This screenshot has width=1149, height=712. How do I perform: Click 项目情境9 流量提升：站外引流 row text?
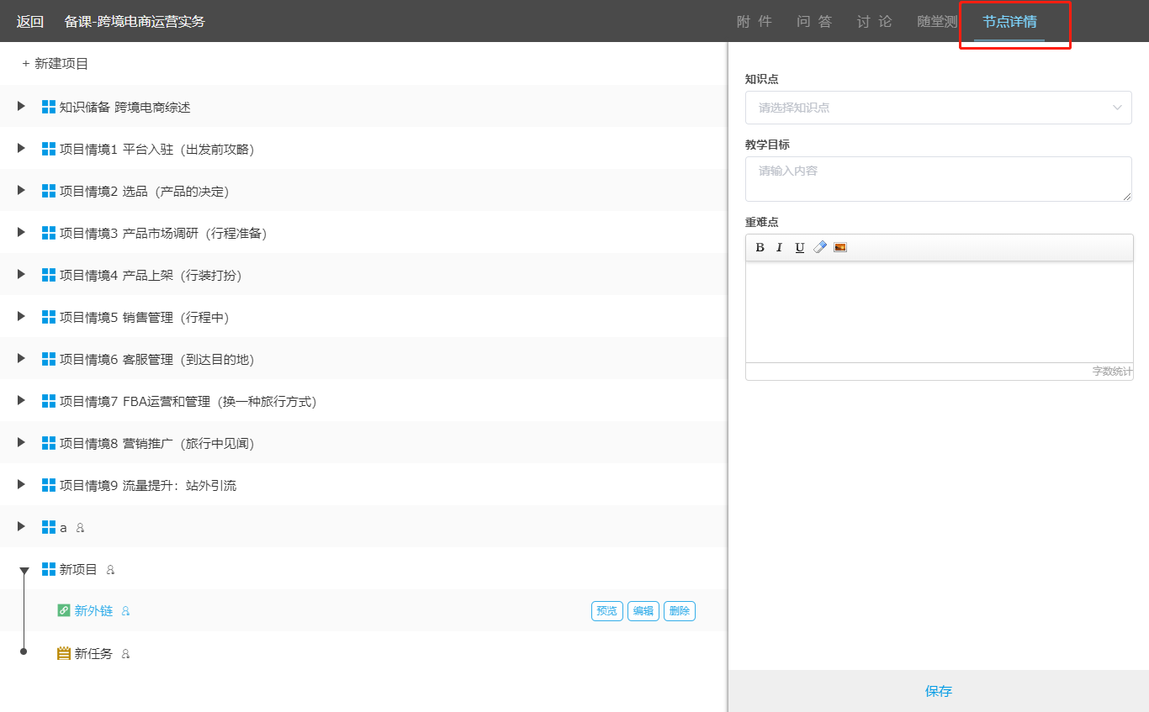pos(148,486)
